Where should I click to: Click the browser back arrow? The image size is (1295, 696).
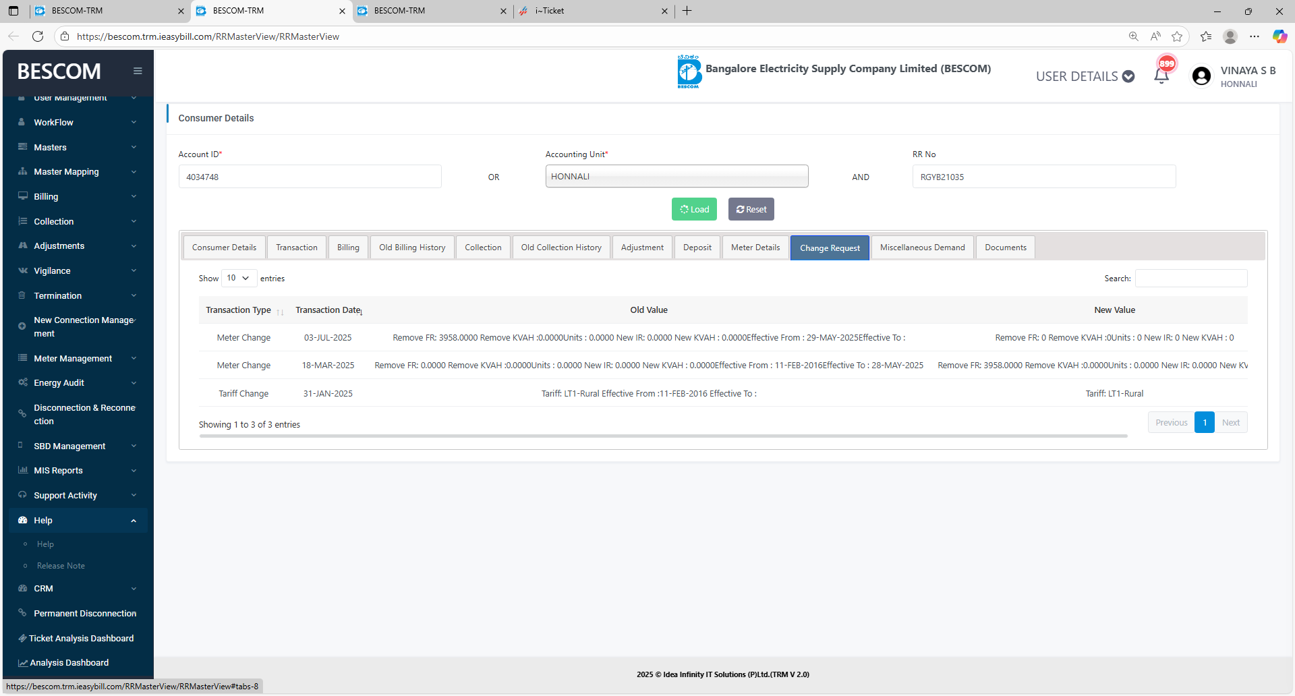click(x=13, y=36)
